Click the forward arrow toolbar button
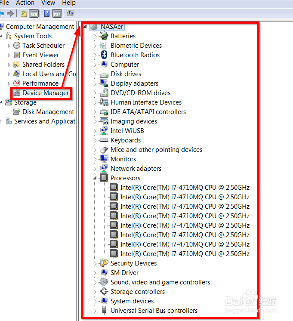This screenshot has height=321, width=293. [x=10, y=14]
